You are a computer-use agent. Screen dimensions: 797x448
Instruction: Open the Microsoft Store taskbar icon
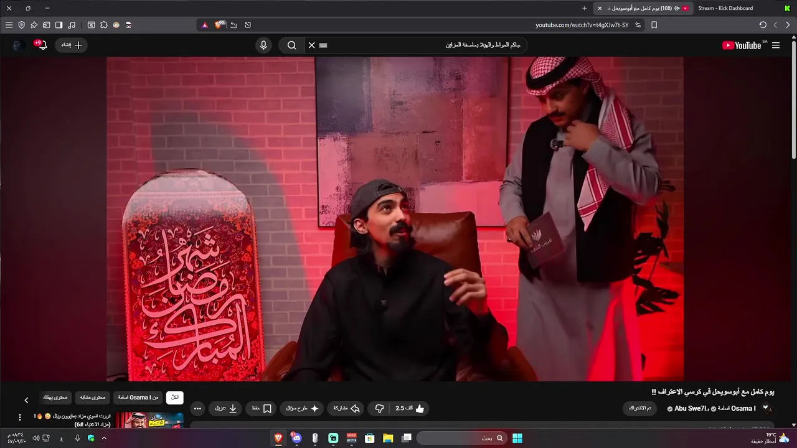click(369, 438)
